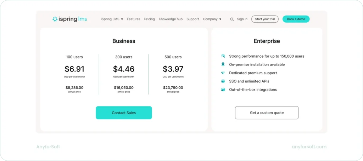This screenshot has height=161, width=363.
Task: Expand the Company dropdown menu
Action: [x=212, y=19]
